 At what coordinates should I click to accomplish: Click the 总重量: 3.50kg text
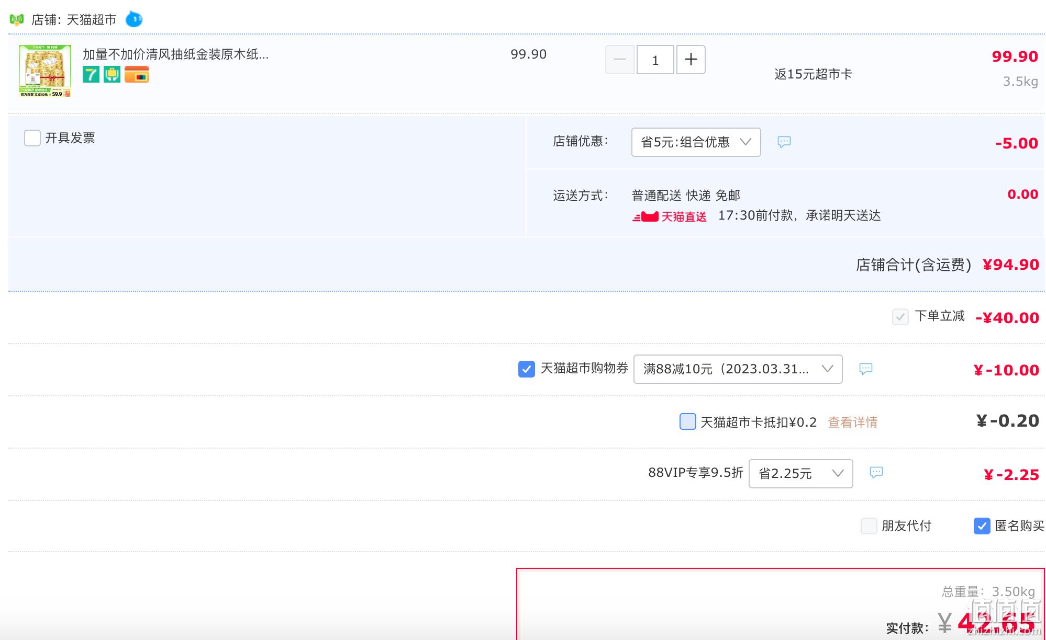(988, 592)
